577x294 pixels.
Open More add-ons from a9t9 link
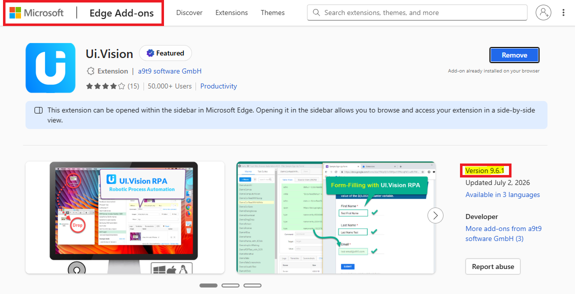pos(503,233)
